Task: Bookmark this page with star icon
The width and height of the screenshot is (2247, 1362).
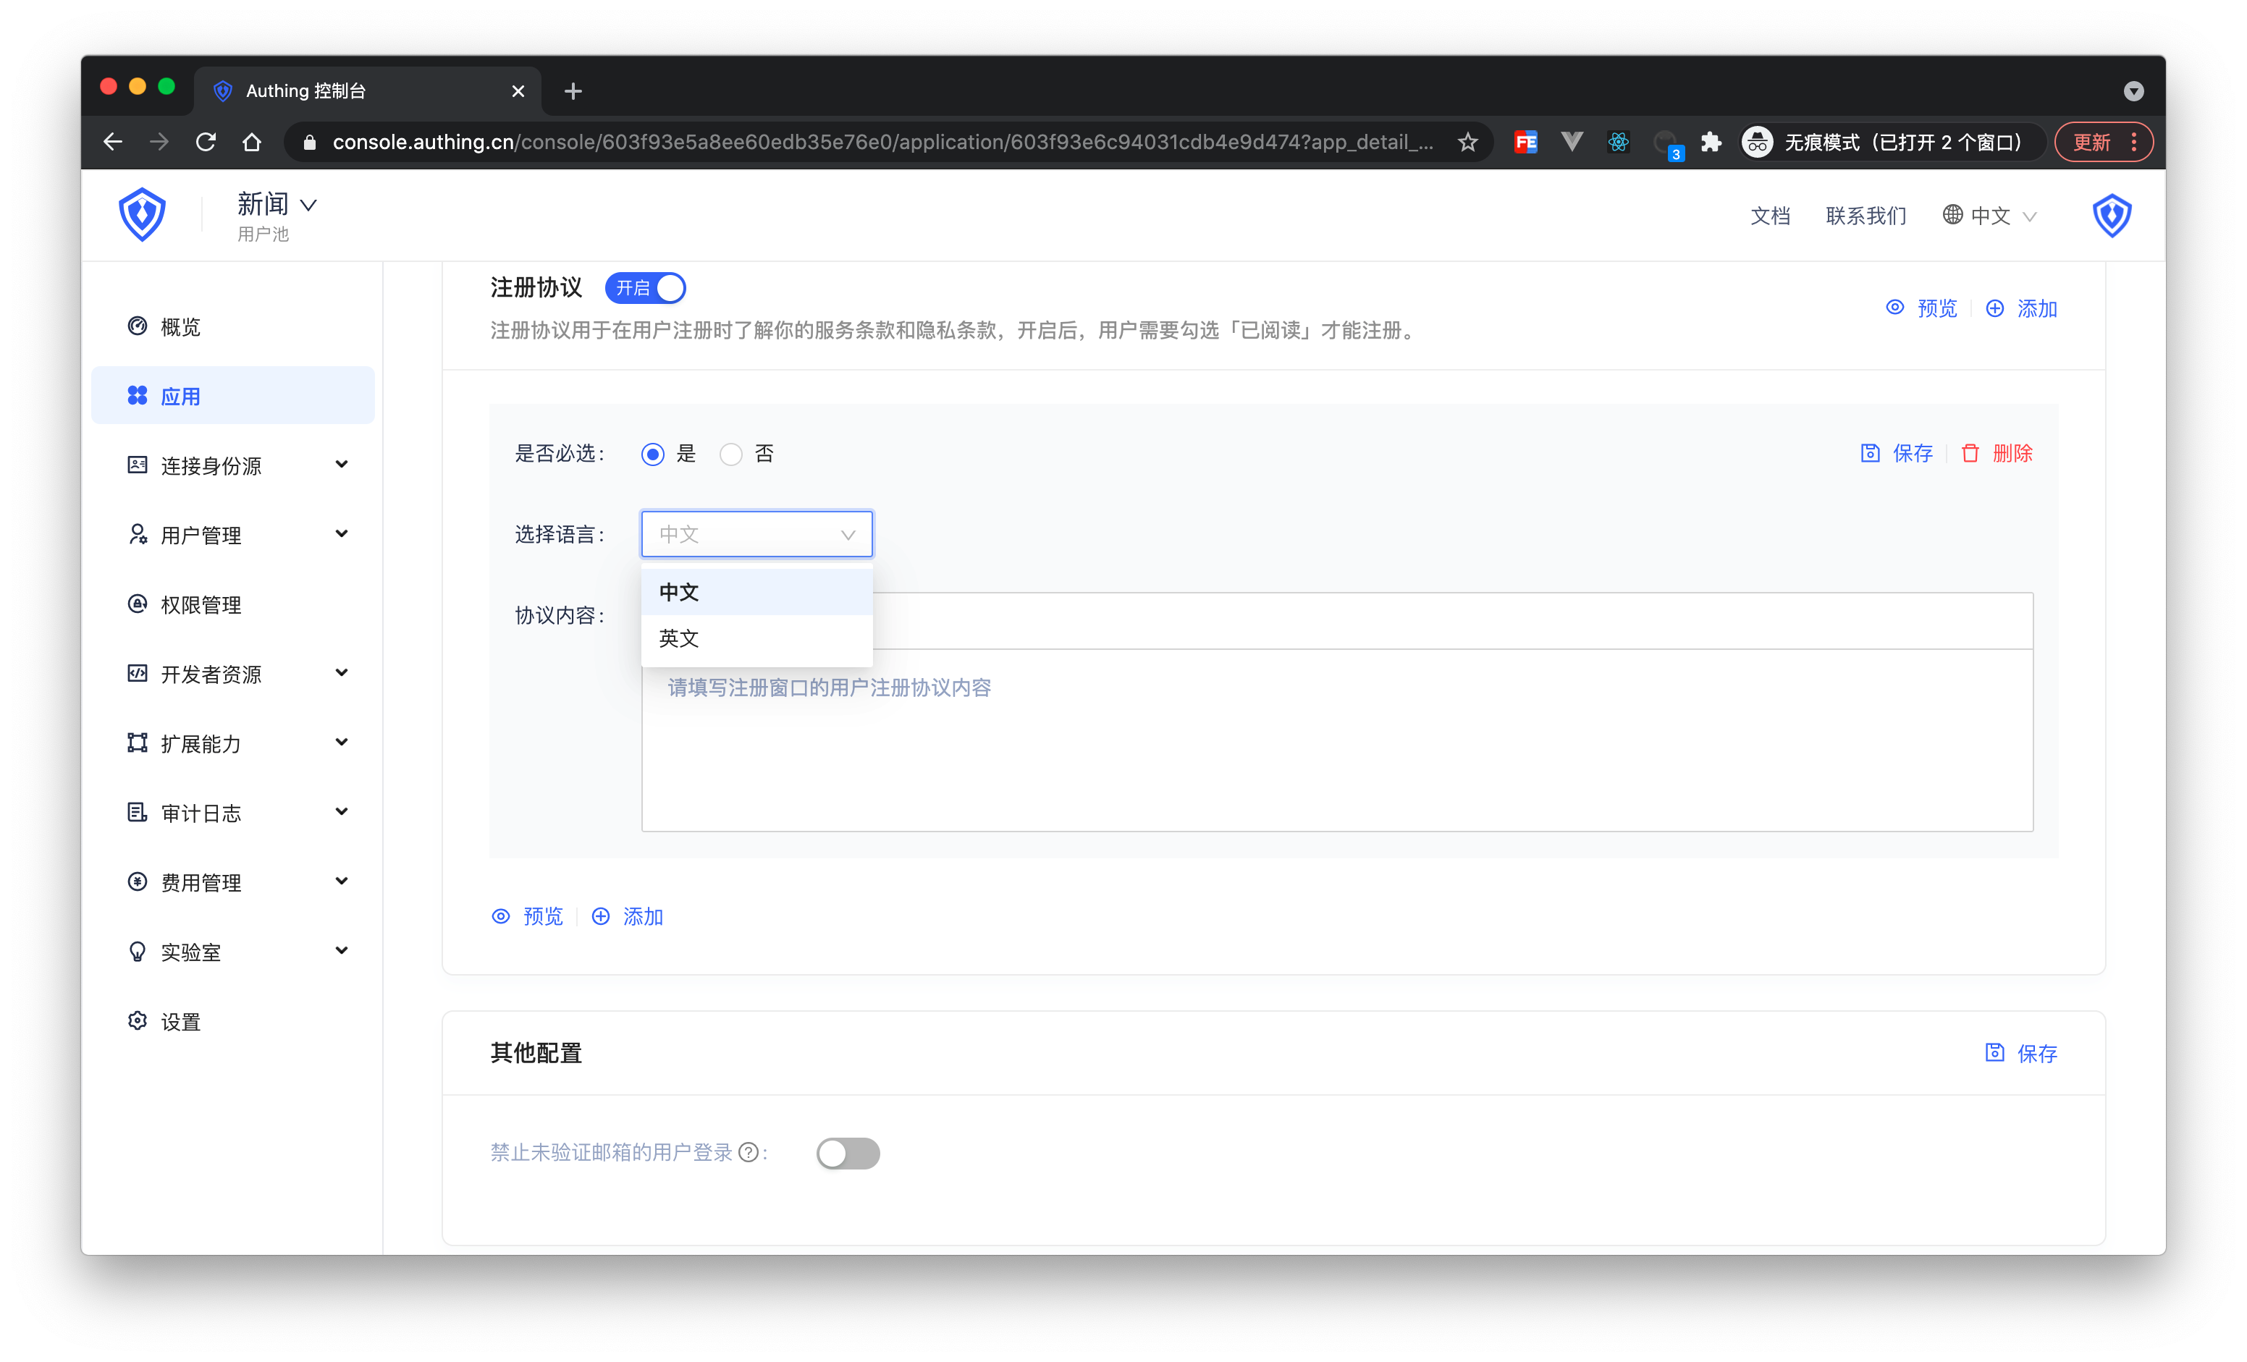Action: [1467, 143]
